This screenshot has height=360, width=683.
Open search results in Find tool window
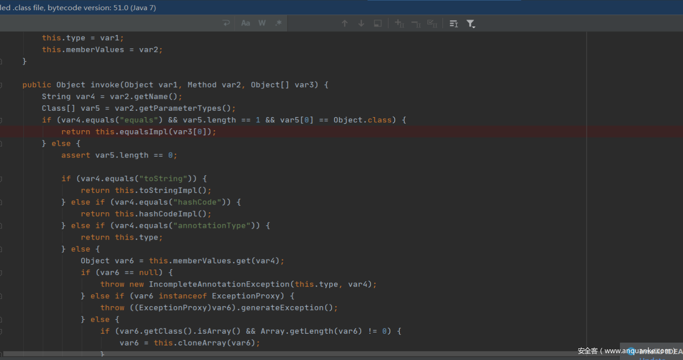point(378,23)
